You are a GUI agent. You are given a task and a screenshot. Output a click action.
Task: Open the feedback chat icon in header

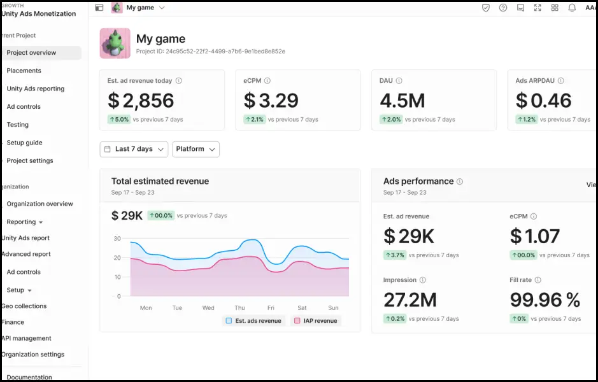click(520, 8)
